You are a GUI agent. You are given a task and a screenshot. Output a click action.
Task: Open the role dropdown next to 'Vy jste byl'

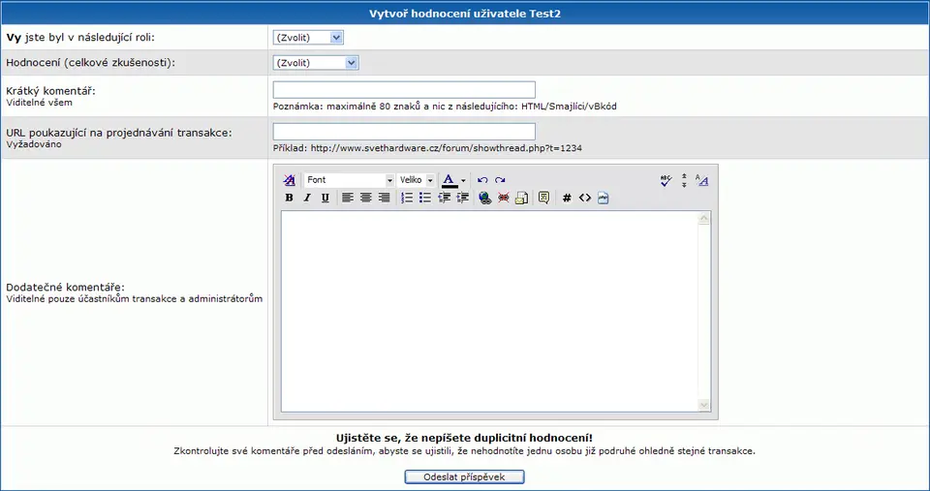[308, 38]
